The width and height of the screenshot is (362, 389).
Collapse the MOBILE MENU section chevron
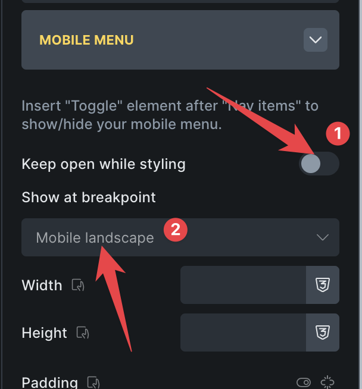click(x=316, y=40)
